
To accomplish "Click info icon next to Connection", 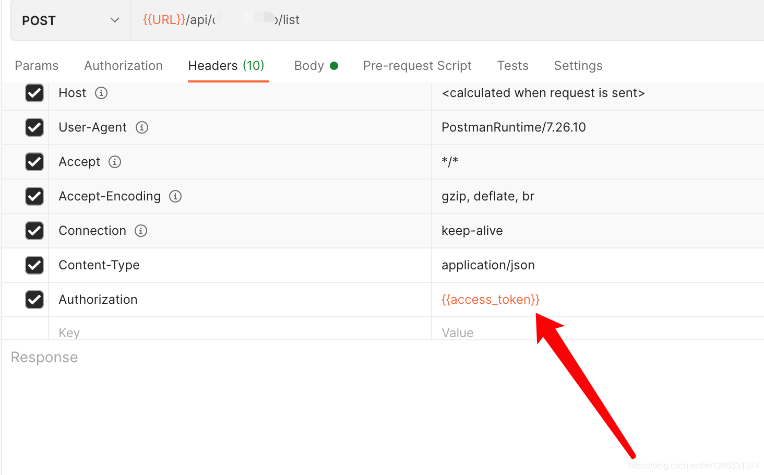I will 141,231.
